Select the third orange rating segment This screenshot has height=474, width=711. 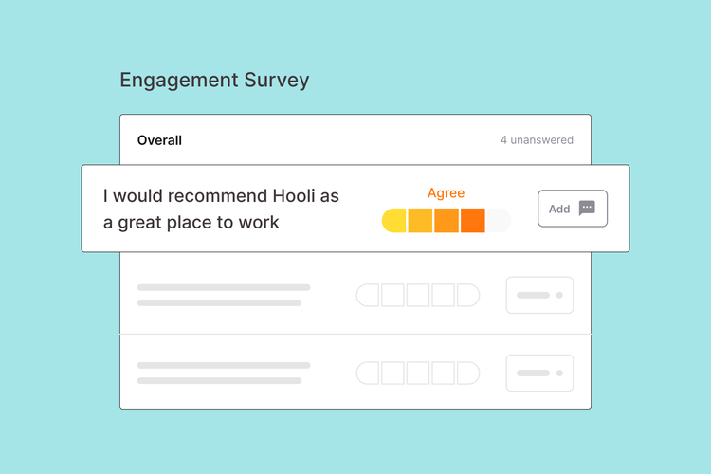[447, 221]
